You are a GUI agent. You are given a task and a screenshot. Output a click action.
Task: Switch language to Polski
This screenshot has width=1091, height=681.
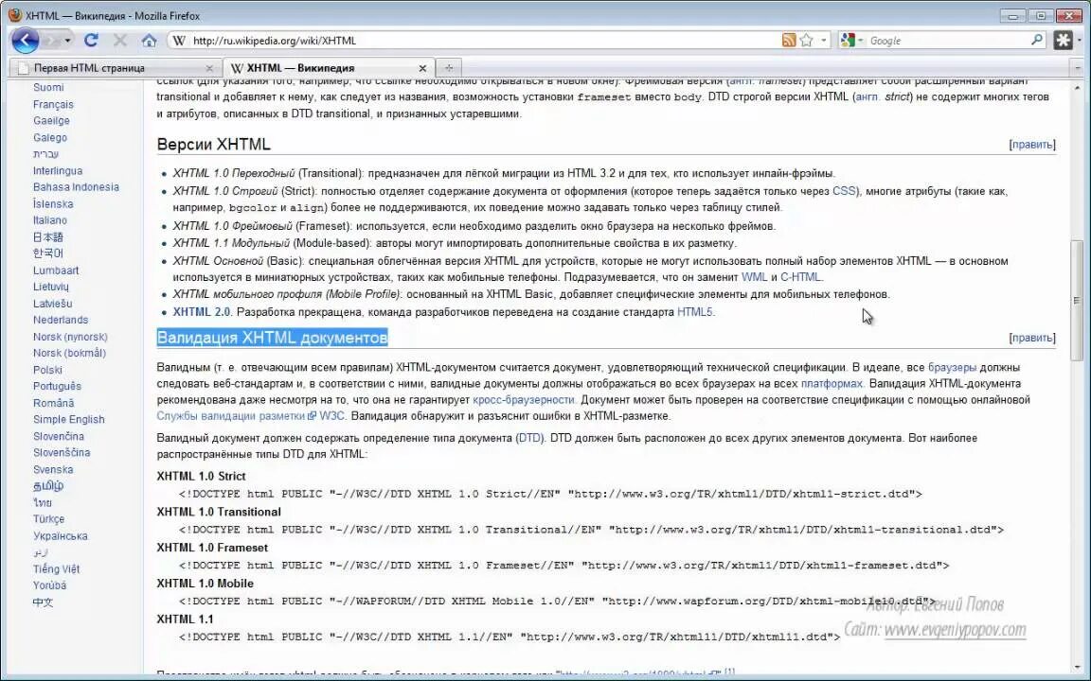click(47, 371)
